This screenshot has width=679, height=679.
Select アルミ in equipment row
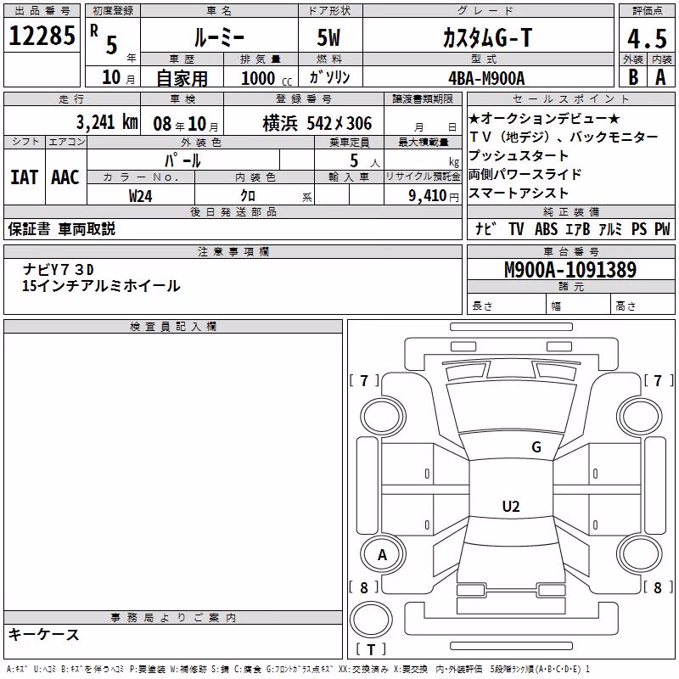610,228
